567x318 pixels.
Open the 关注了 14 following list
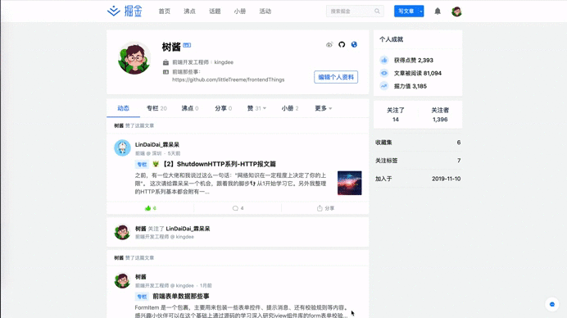point(396,115)
